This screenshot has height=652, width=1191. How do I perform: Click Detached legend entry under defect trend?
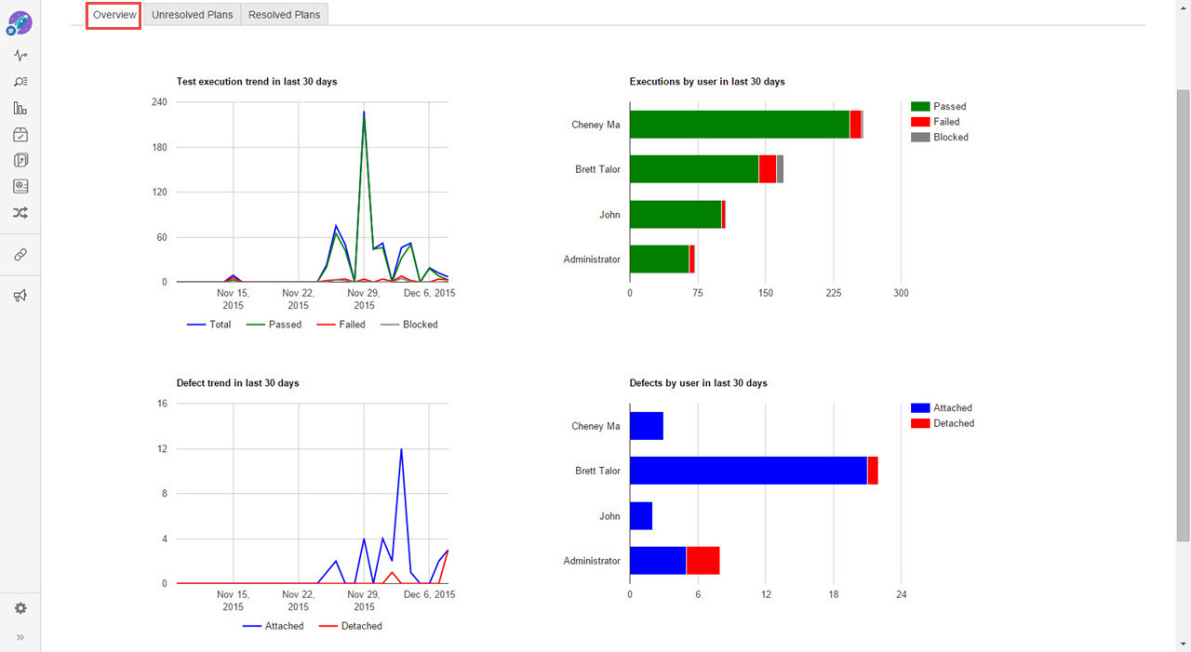click(x=350, y=626)
